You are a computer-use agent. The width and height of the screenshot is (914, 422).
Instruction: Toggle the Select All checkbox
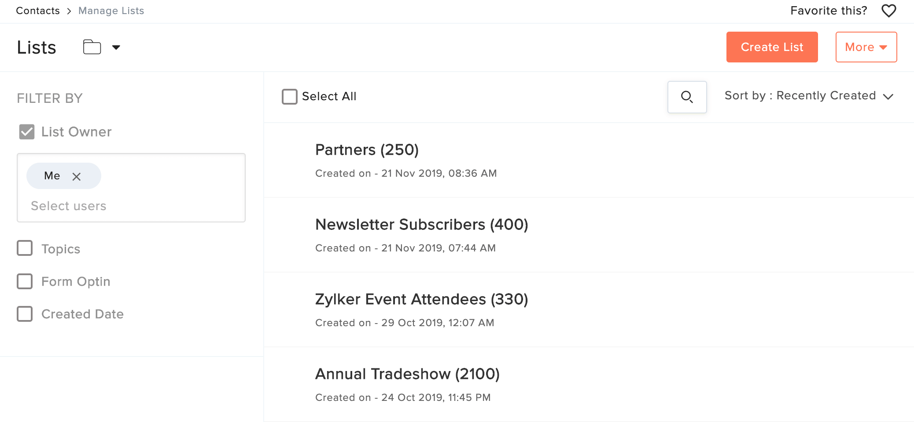pos(290,97)
